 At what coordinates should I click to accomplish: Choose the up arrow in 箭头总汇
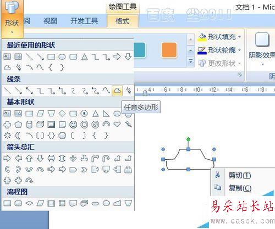29,158
